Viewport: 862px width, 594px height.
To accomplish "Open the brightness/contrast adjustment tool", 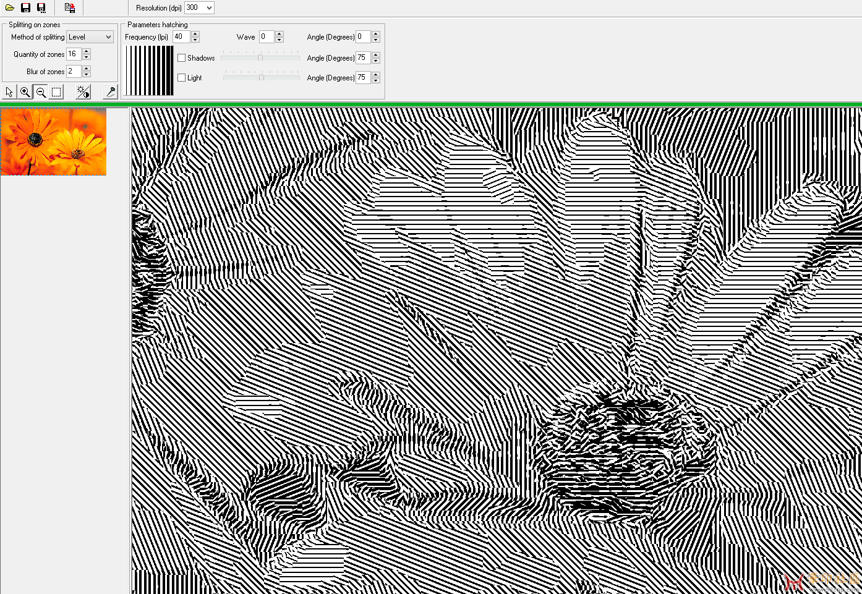I will (x=83, y=92).
